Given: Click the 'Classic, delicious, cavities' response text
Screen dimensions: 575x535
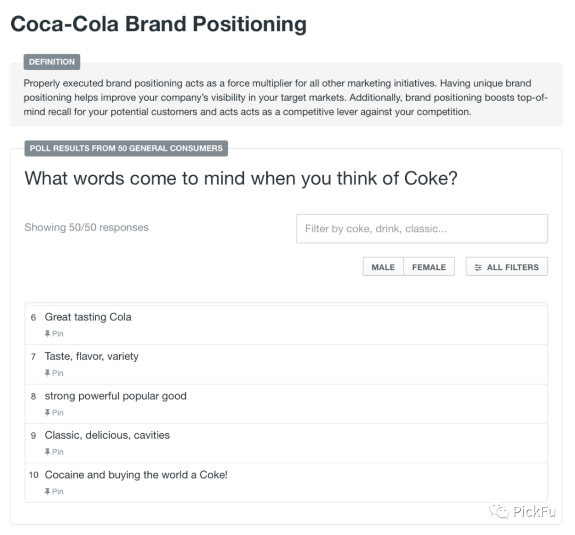Looking at the screenshot, I should pyautogui.click(x=107, y=435).
